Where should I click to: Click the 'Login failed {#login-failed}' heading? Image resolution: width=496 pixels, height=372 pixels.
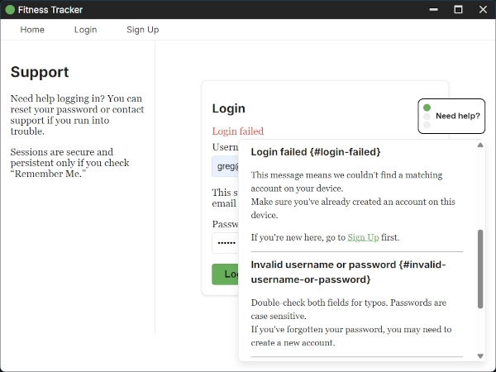pos(316,152)
